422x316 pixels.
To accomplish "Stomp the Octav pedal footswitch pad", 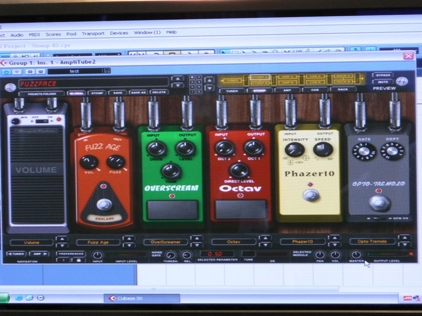I will point(241,209).
